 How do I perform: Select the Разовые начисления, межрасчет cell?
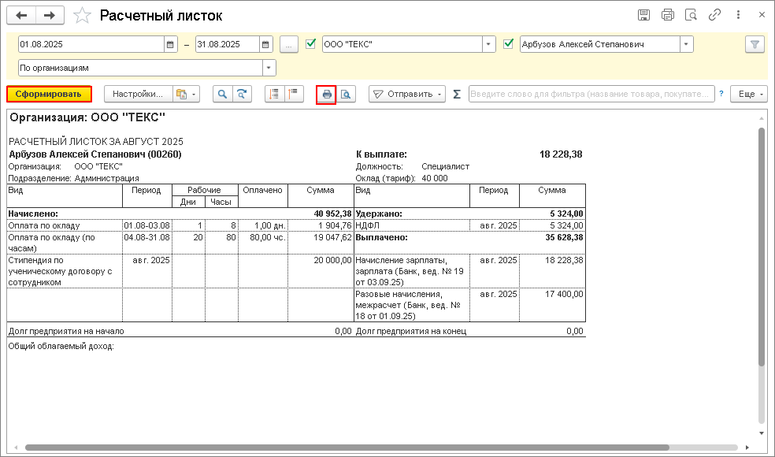[412, 305]
